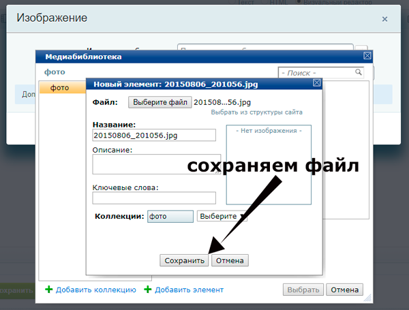Click Отмена button in Медиабиблиотека footer
Image resolution: width=409 pixels, height=310 pixels.
coord(344,290)
